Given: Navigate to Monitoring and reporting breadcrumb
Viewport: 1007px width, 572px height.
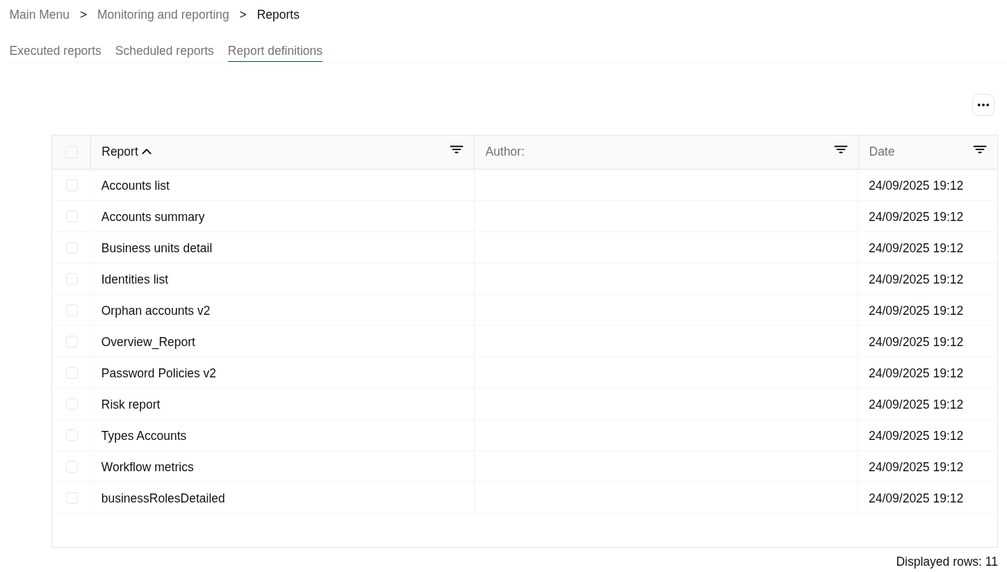Looking at the screenshot, I should pos(163,15).
